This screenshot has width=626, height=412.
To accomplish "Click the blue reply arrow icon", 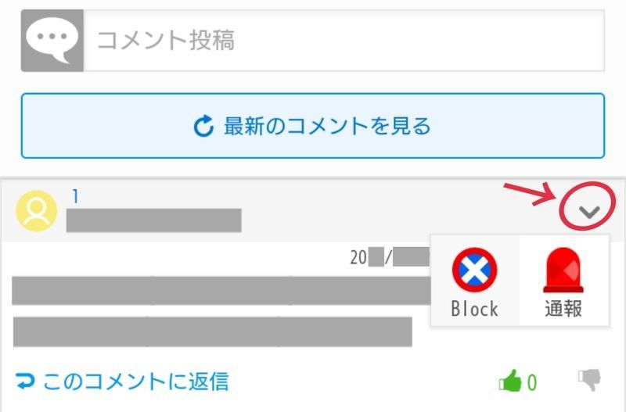I will point(26,382).
